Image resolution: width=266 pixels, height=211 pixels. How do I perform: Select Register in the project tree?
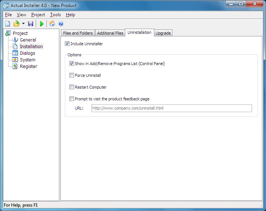[x=28, y=67]
